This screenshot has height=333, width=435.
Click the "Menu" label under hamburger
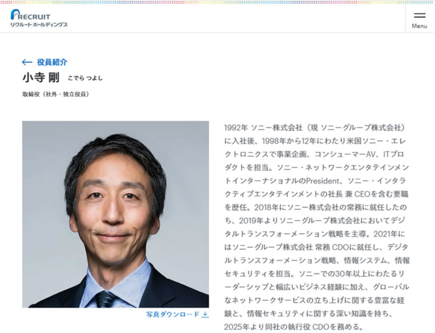click(x=419, y=26)
